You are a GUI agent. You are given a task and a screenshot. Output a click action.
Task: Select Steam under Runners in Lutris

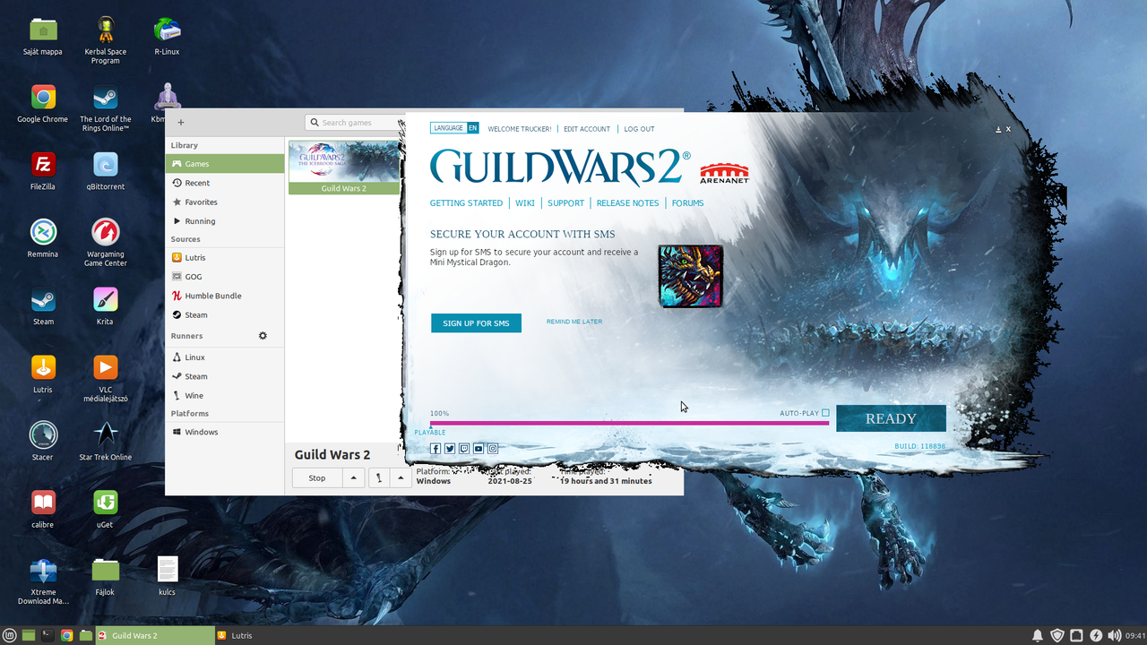pyautogui.click(x=225, y=376)
